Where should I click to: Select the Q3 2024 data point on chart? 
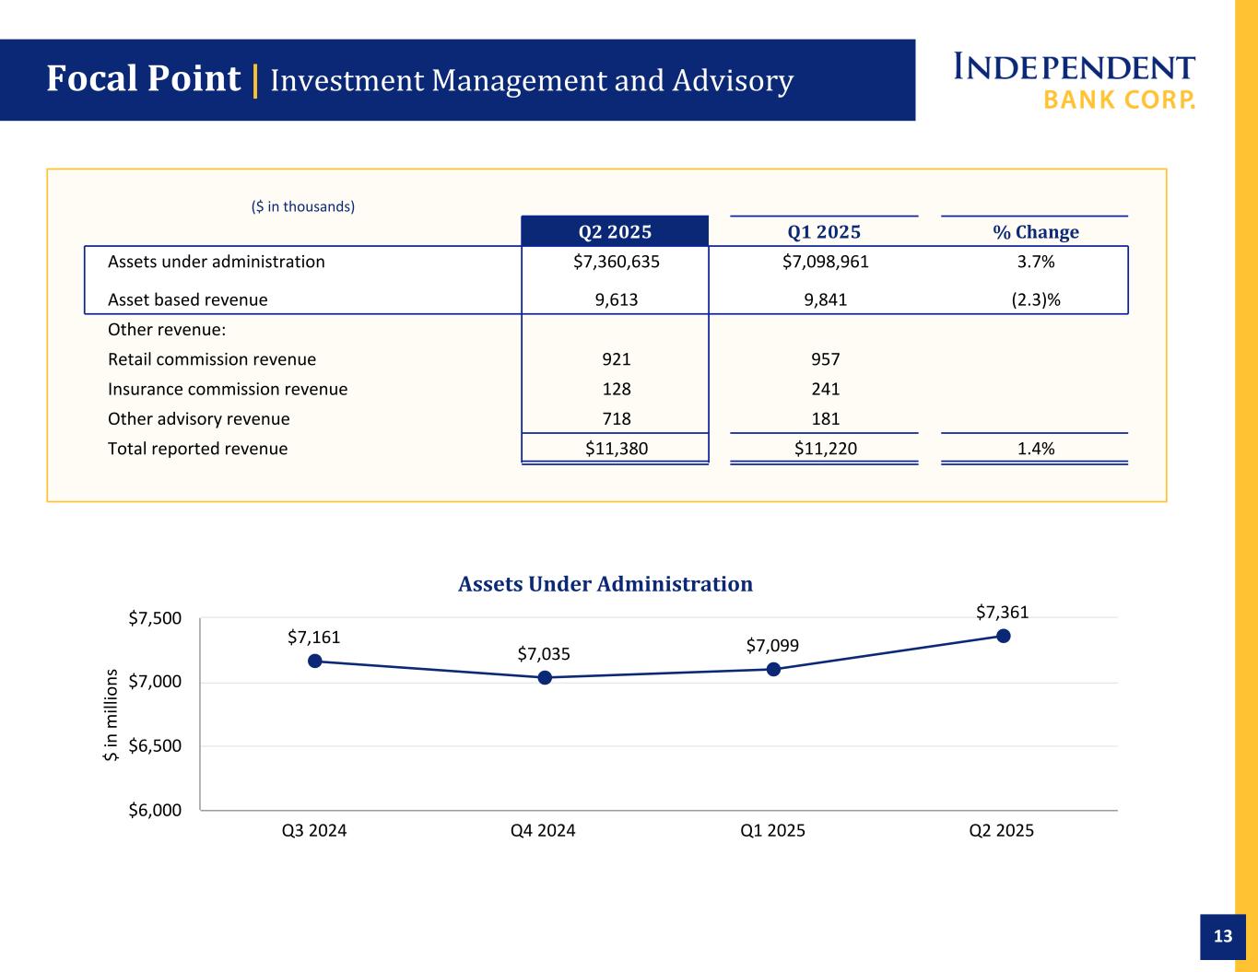pyautogui.click(x=315, y=661)
